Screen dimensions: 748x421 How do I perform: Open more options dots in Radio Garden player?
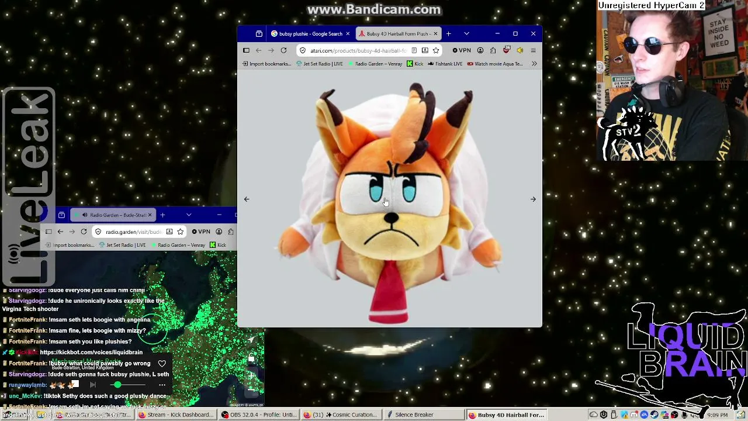point(162,385)
